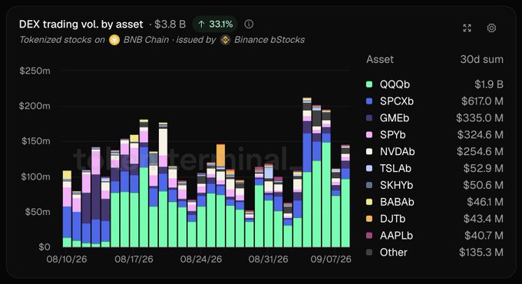Click the NVDAb cream legend swatch
This screenshot has width=522, height=284.
coord(369,151)
